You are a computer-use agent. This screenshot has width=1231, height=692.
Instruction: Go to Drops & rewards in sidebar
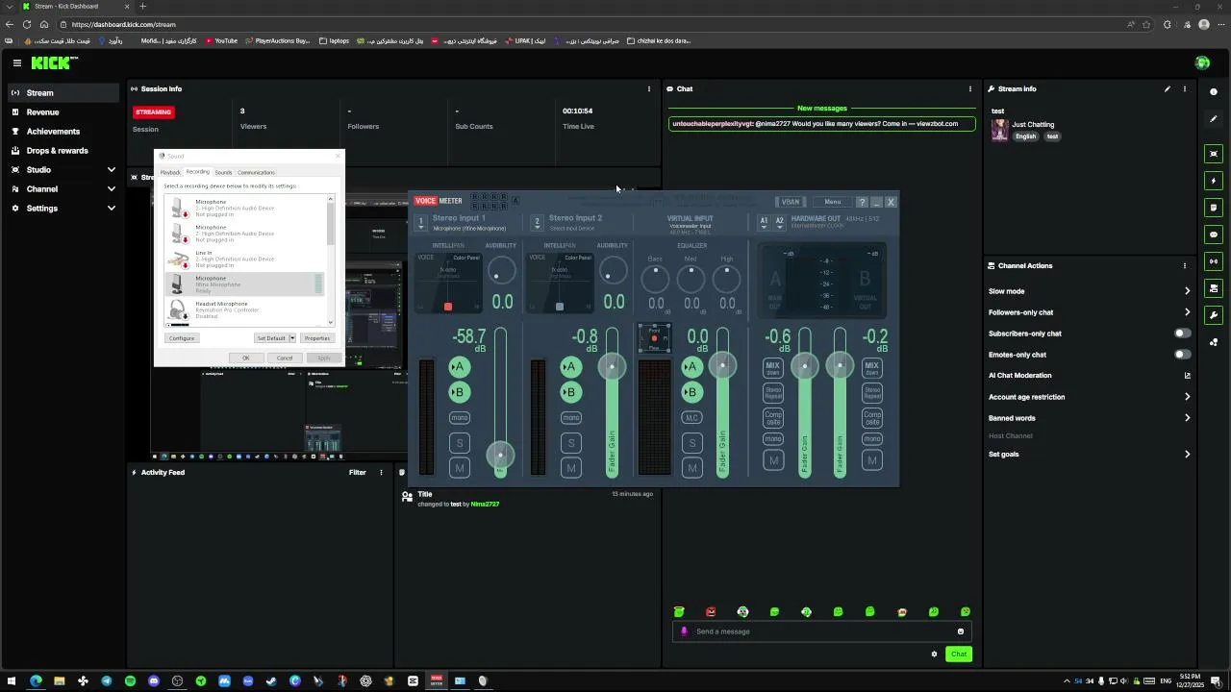click(x=57, y=151)
